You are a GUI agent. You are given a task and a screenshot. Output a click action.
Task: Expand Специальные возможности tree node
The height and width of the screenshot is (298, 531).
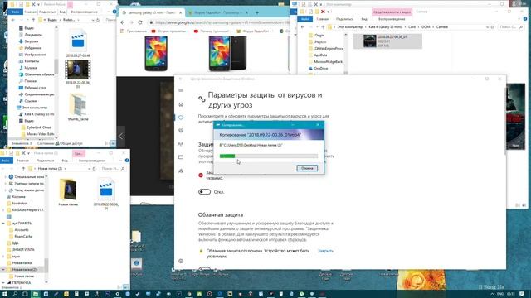coord(6,176)
